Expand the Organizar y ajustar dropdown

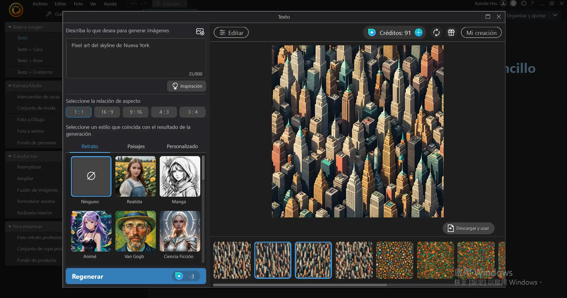coord(555,15)
